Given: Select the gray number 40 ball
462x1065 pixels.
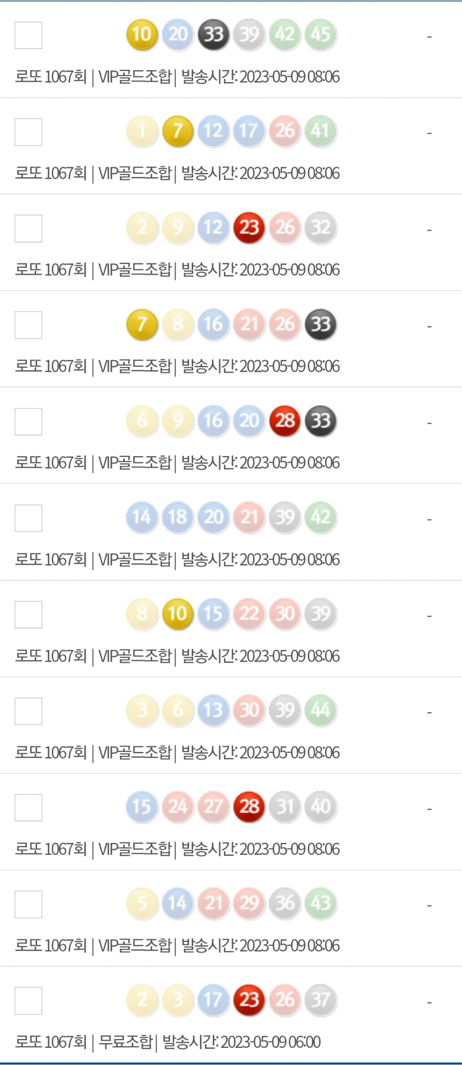Looking at the screenshot, I should click(321, 807).
